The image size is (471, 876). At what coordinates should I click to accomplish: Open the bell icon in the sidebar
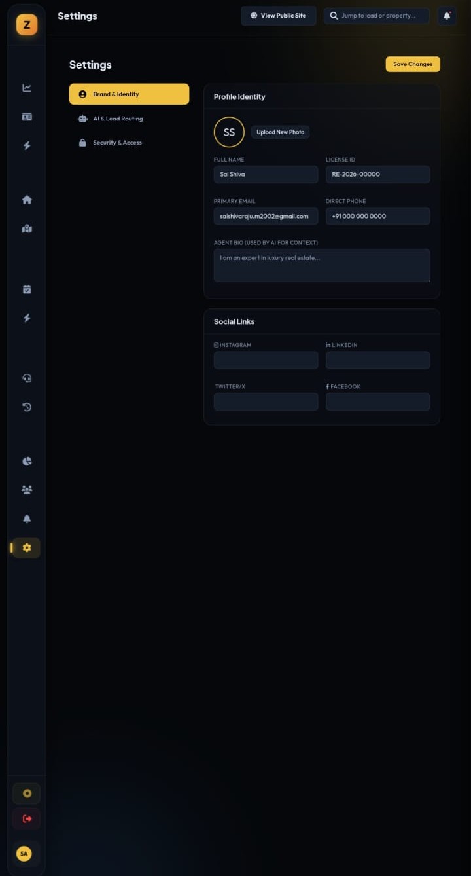click(27, 519)
